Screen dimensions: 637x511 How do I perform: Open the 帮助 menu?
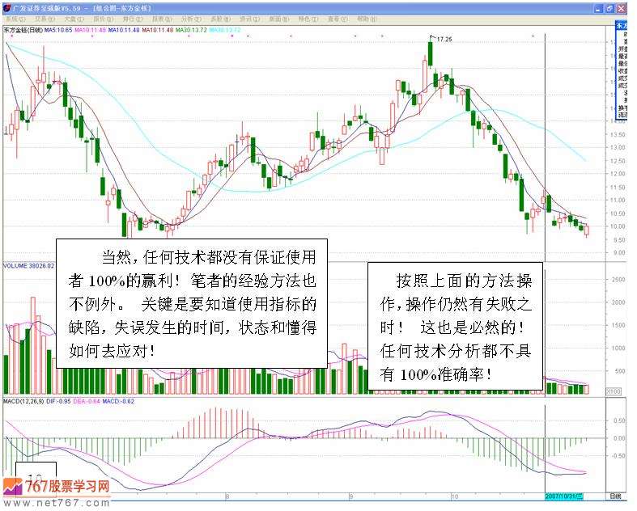pos(367,19)
